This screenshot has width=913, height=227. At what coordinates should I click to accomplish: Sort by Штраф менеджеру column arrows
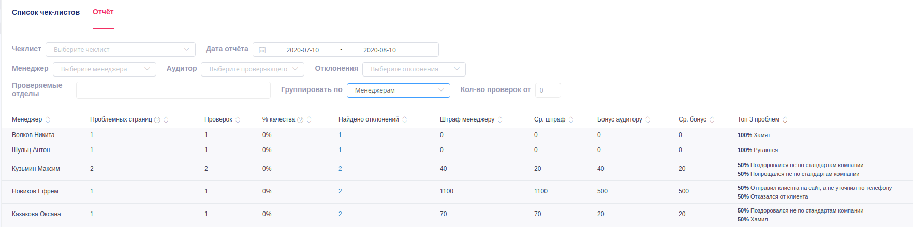click(x=500, y=120)
